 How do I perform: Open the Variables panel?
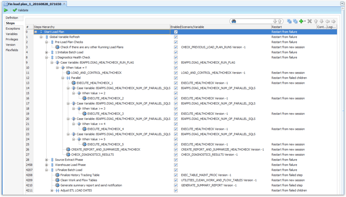click(11, 34)
